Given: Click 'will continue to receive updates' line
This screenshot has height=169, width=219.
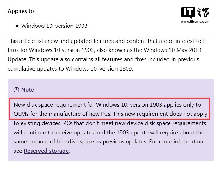Looking at the screenshot, I should (109, 133).
